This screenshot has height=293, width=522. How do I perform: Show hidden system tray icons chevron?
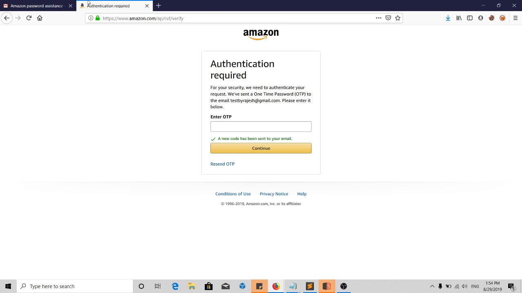coord(432,286)
